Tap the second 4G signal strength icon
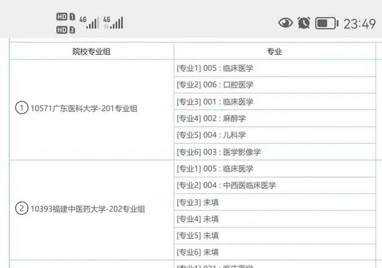This screenshot has height=268, width=382. 113,22
